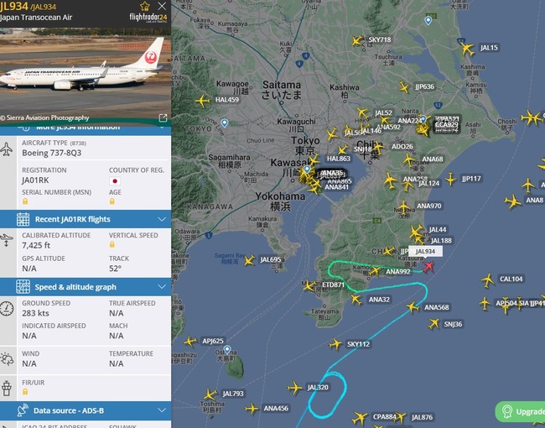
Task: Select the JAL15 aircraft on map
Action: pyautogui.click(x=467, y=49)
